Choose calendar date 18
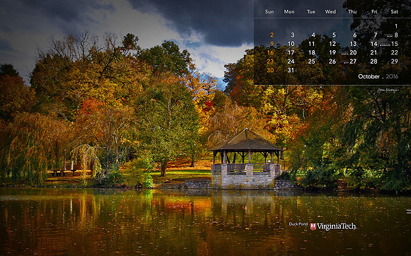The width and height of the screenshot is (411, 256). [x=312, y=52]
